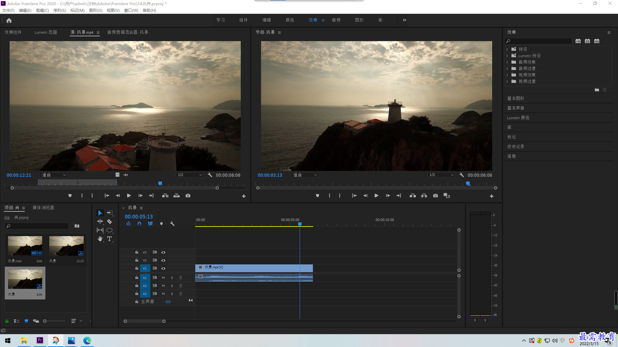Open the 信息 panel
Image resolution: width=618 pixels, height=347 pixels.
click(x=511, y=156)
